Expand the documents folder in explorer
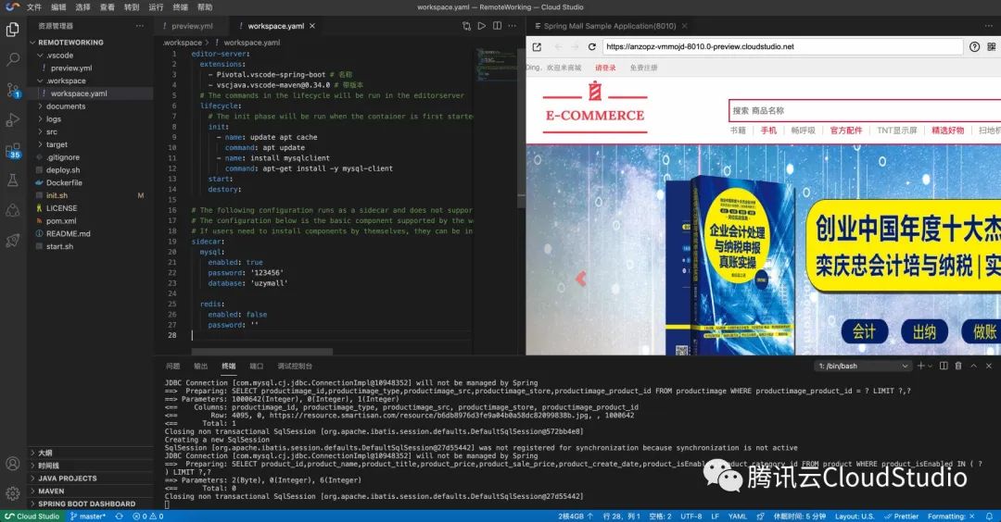1001x522 pixels. pos(66,106)
